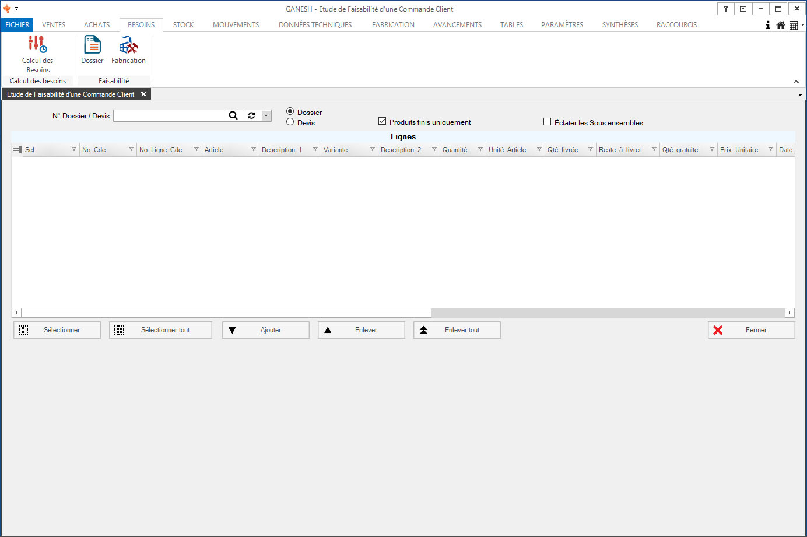Click the info icon at top right

click(768, 25)
